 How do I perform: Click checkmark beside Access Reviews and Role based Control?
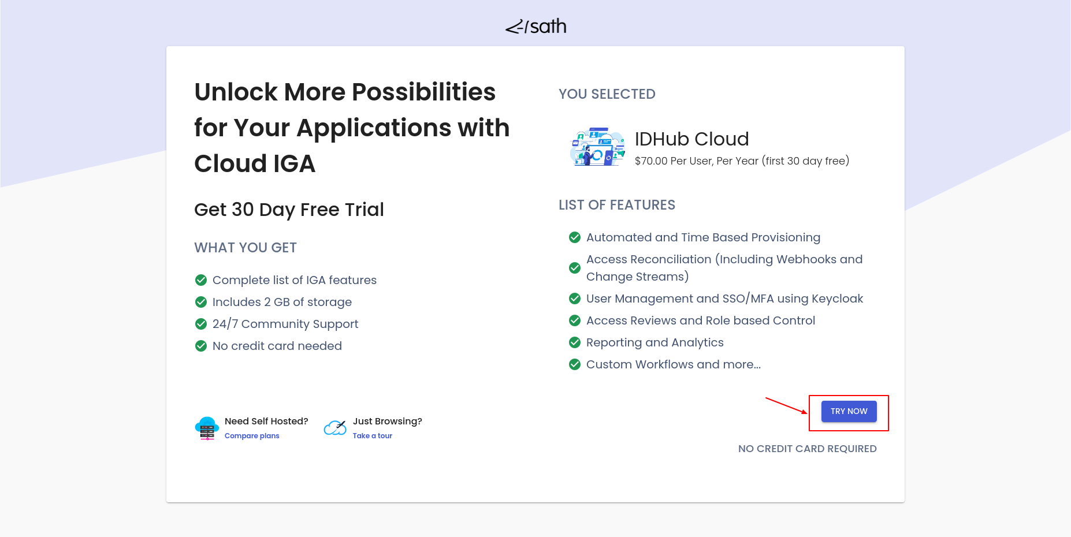point(575,320)
